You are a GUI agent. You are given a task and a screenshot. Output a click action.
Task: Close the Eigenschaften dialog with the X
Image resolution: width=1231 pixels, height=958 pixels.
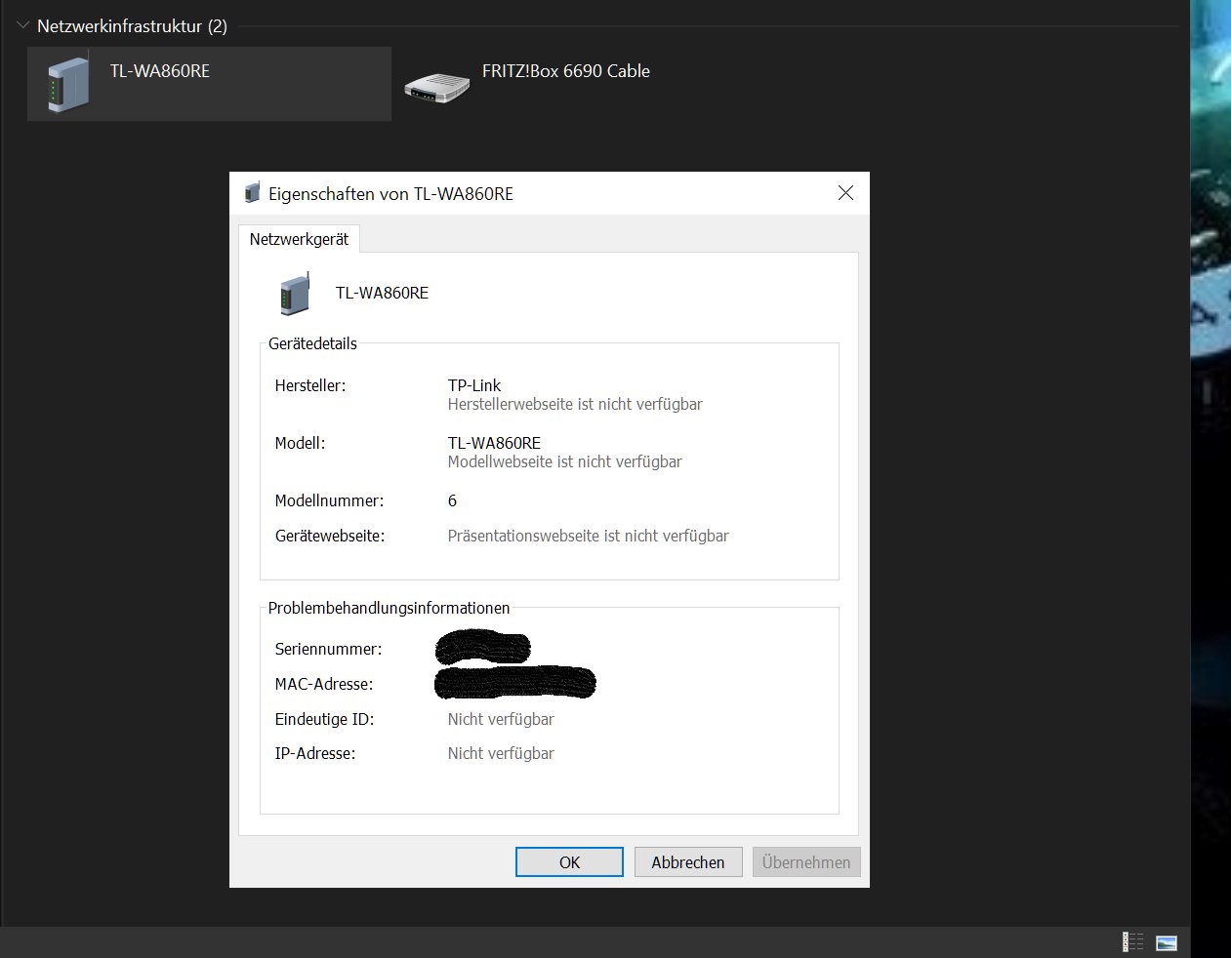tap(845, 192)
